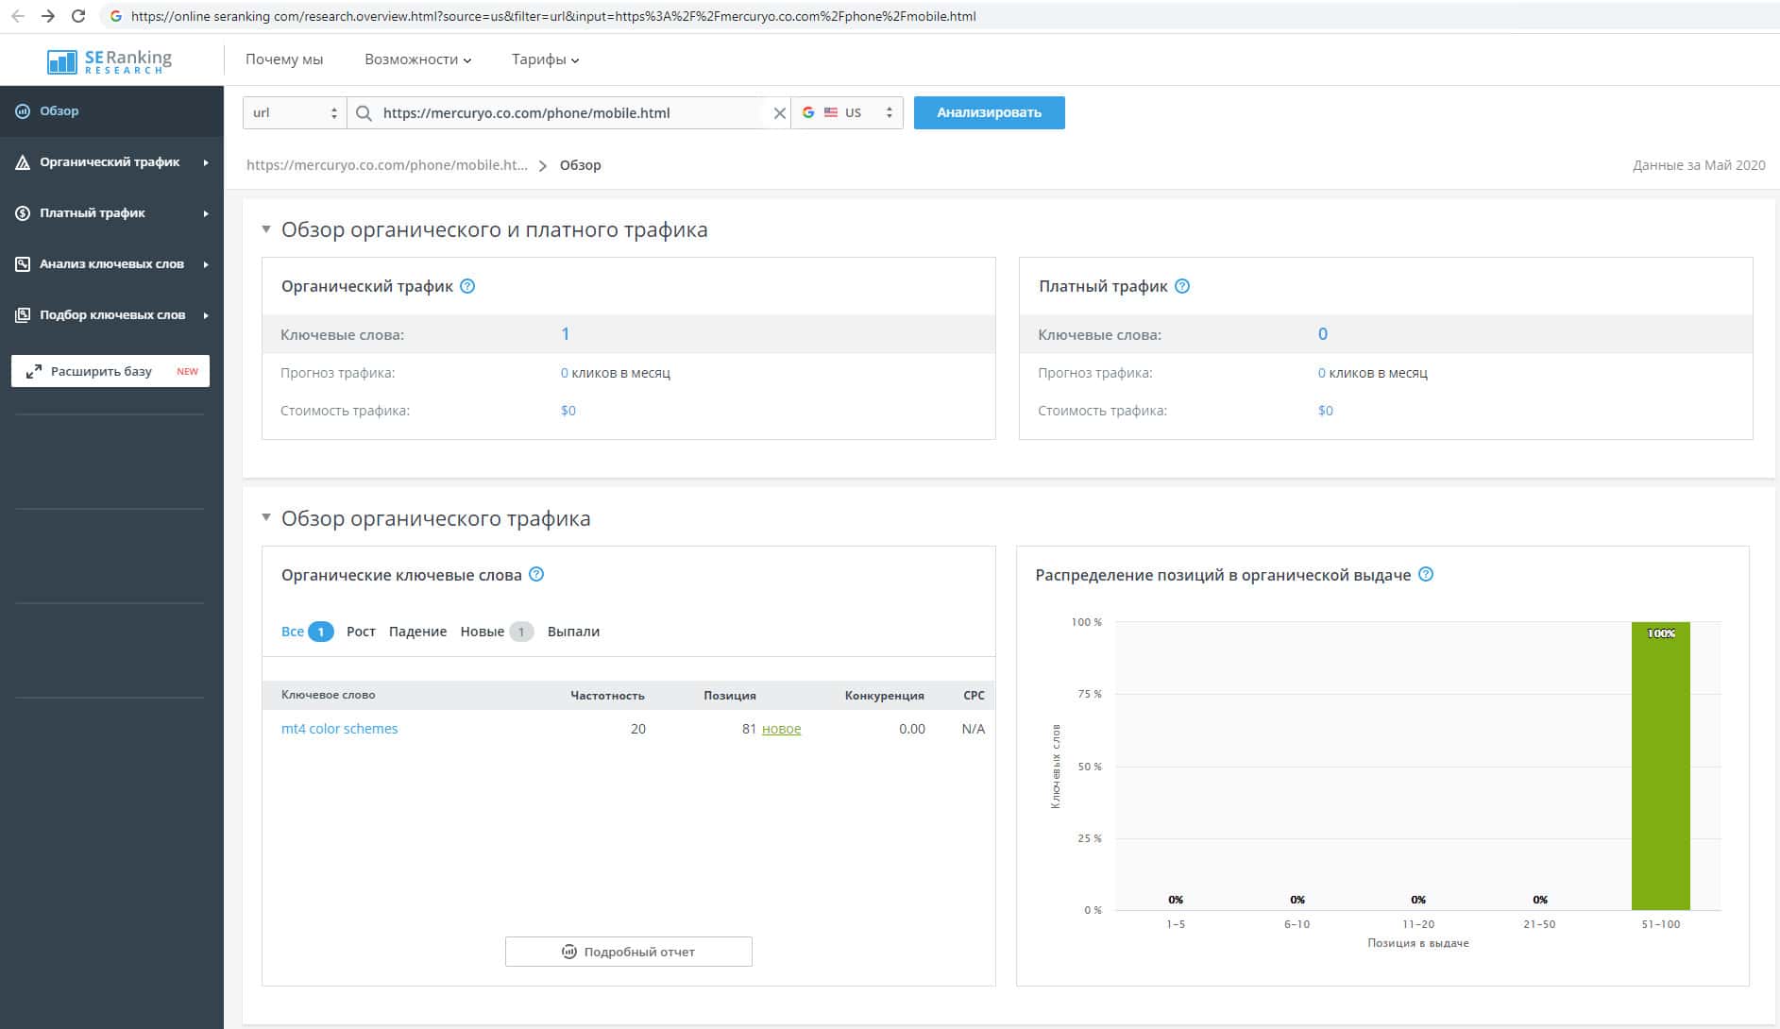Open Органический трафик in the sidebar

(x=110, y=162)
